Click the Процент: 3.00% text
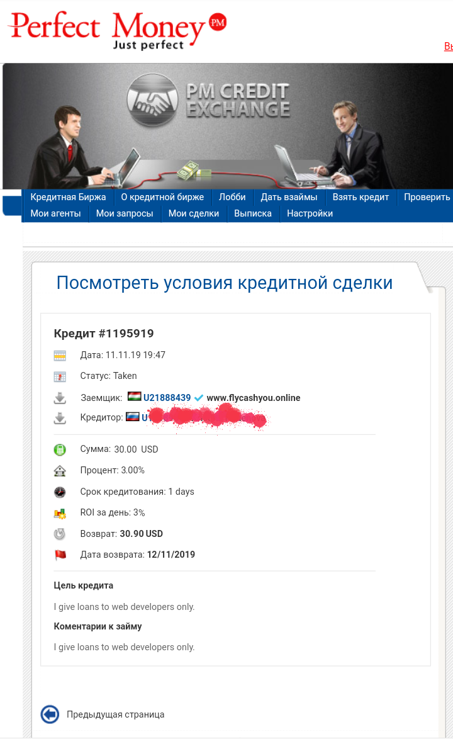 click(112, 470)
